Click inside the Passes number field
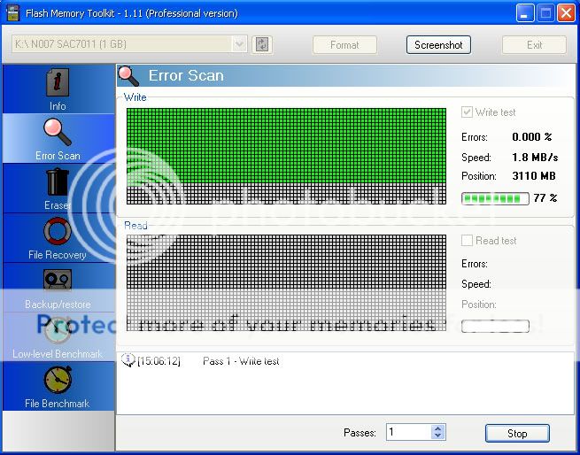The image size is (580, 455). (408, 433)
